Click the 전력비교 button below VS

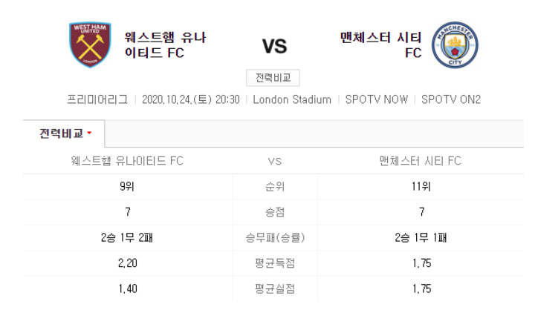273,78
